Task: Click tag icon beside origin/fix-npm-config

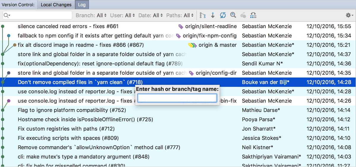Action: [x=178, y=36]
